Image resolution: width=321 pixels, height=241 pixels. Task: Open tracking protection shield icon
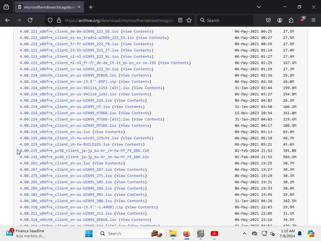tap(50, 20)
